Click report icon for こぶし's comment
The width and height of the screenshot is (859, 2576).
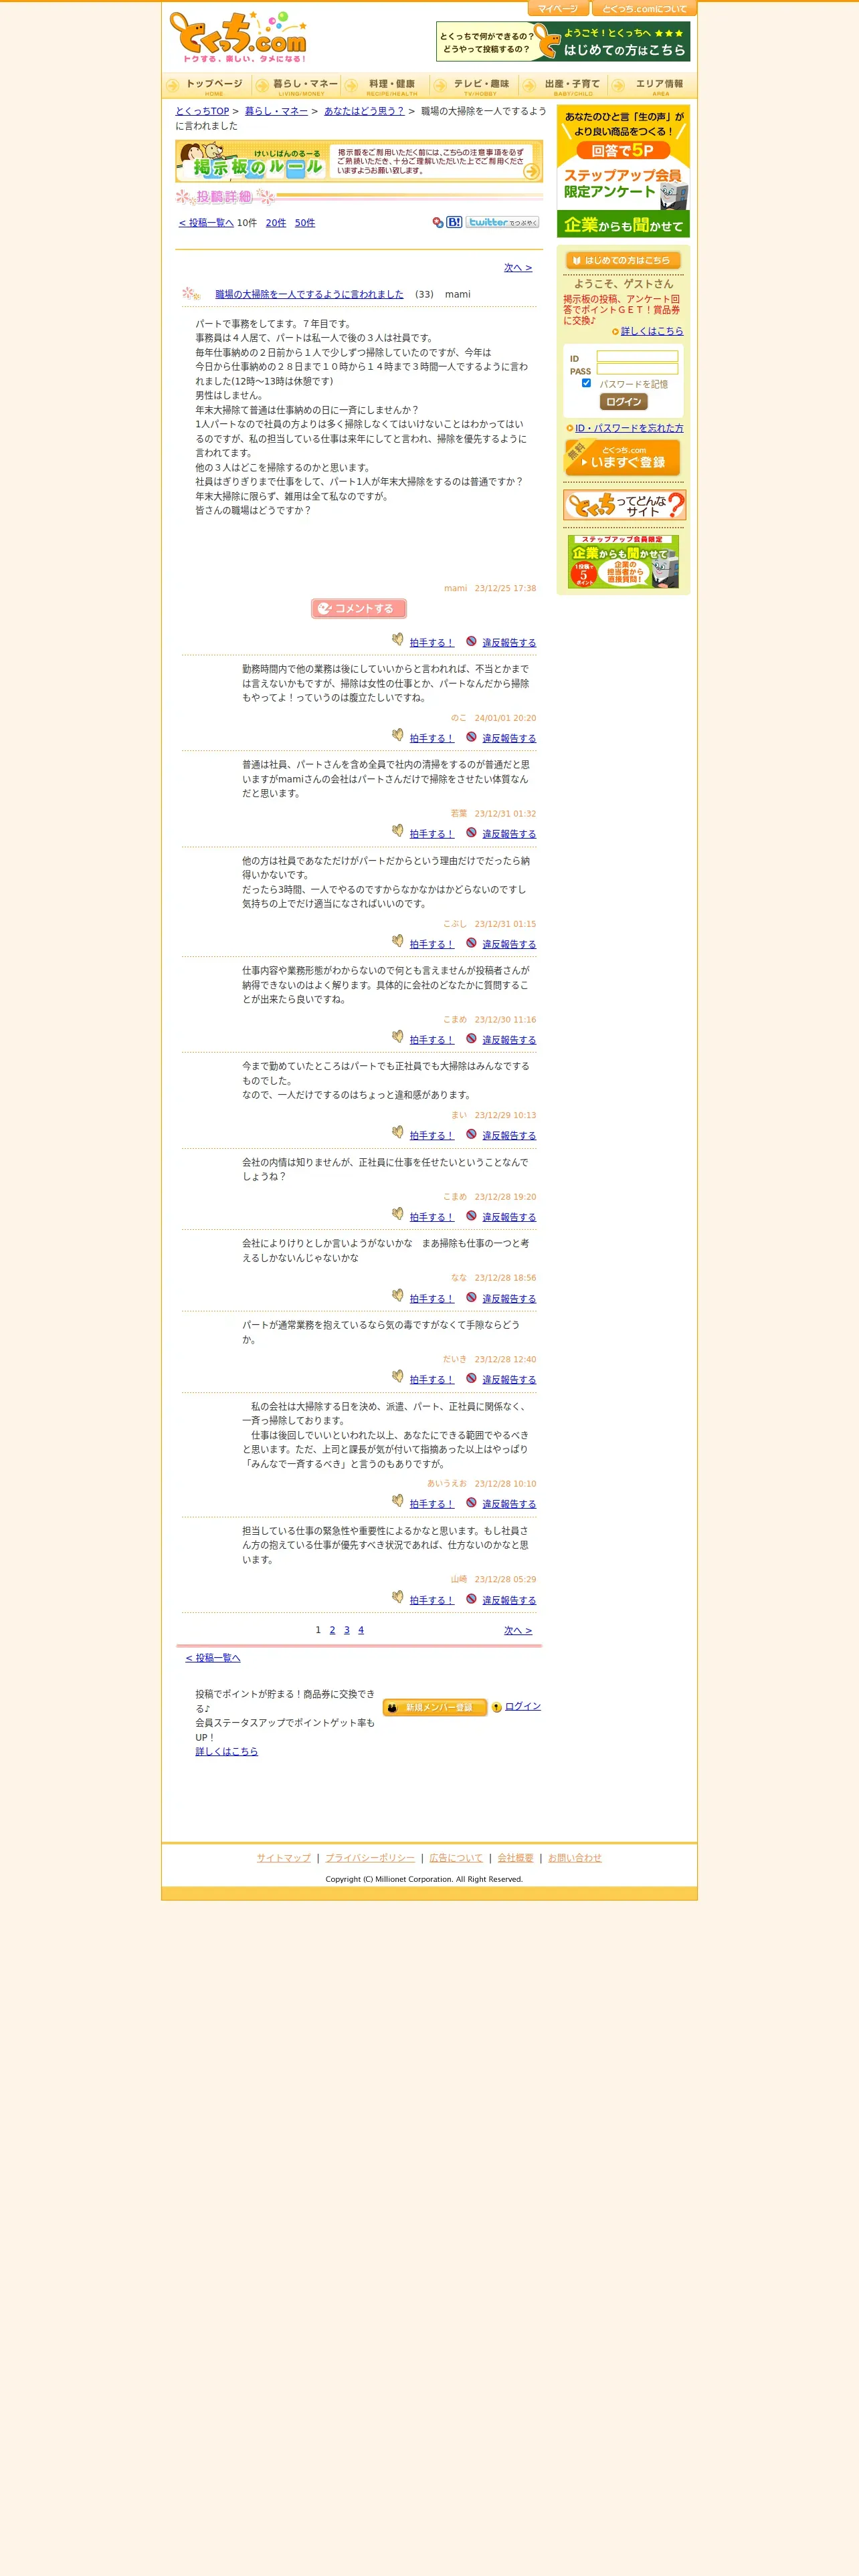pos(471,943)
